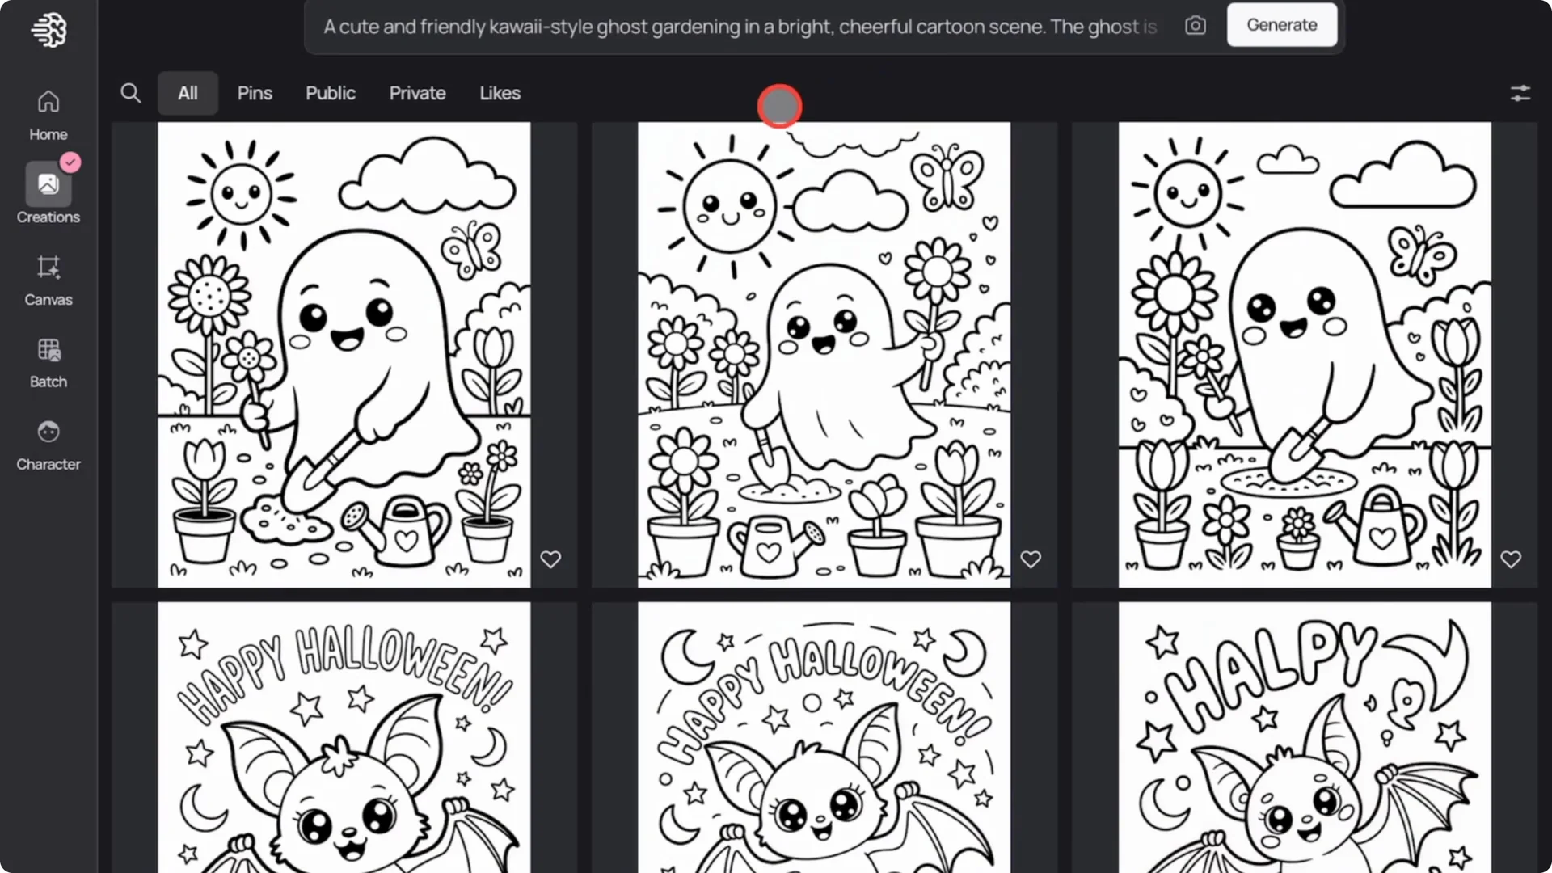Click the Generate button
Screen dimensions: 1552x873
pyautogui.click(x=1281, y=24)
